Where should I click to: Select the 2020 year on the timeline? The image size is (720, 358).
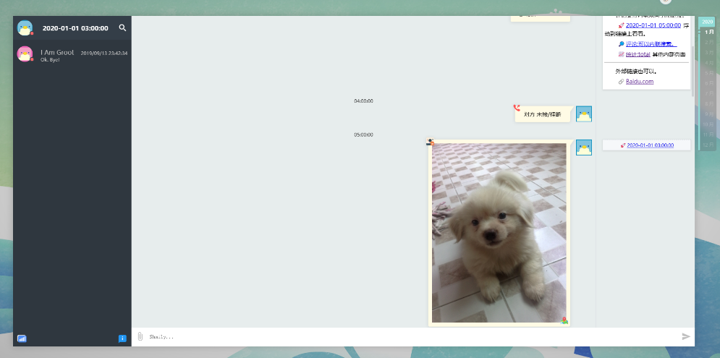[708, 22]
